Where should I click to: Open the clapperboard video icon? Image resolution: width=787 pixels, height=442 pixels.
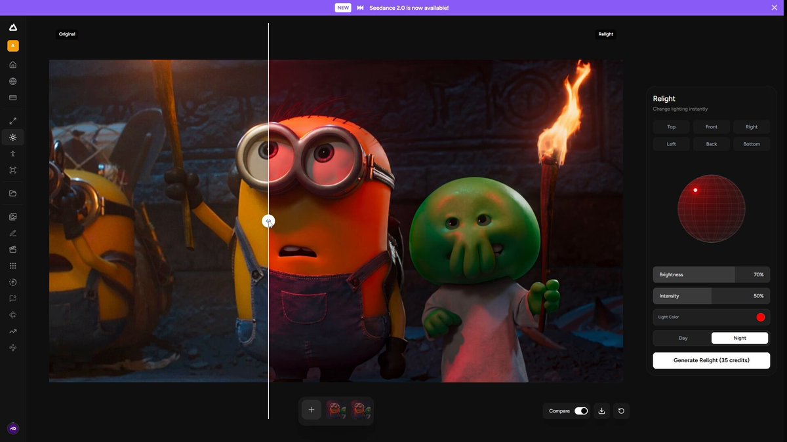[x=13, y=249]
